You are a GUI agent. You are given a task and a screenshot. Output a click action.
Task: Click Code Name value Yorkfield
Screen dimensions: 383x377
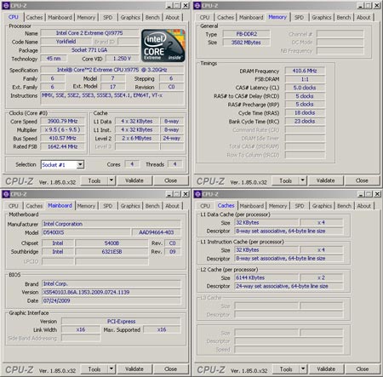[x=66, y=42]
